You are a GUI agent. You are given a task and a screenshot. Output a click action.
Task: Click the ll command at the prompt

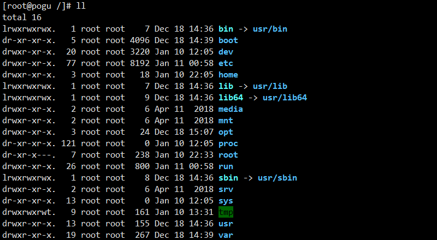coord(81,6)
